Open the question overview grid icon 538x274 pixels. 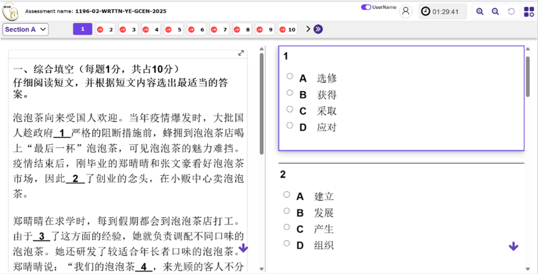pyautogui.click(x=529, y=12)
